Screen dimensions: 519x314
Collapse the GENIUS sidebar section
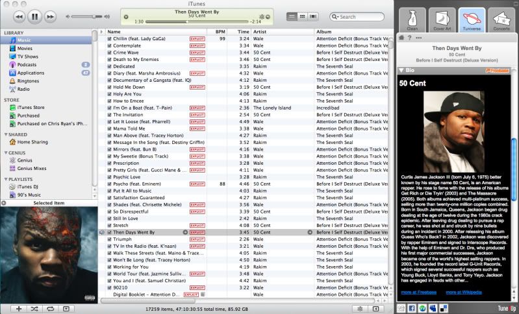(6, 152)
